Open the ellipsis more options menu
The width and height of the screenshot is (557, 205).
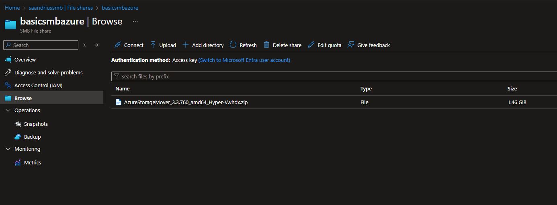tap(135, 21)
